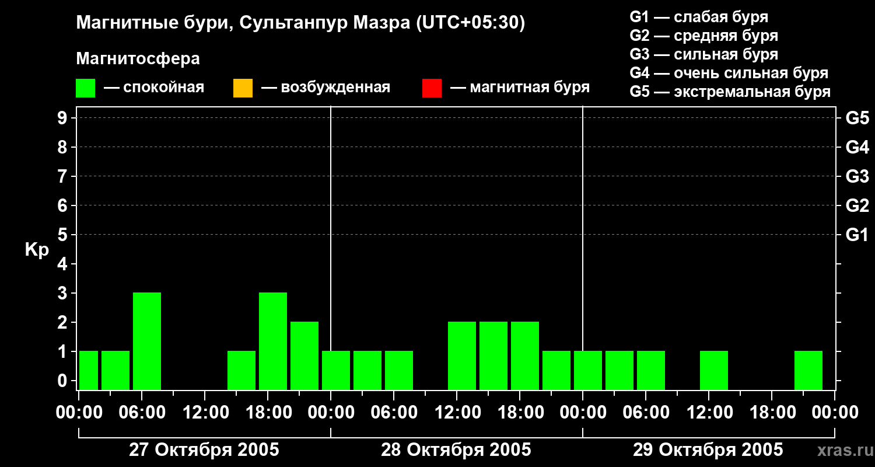Click the 'G2' mark on the right axis
The height and width of the screenshot is (467, 875).
tap(857, 205)
